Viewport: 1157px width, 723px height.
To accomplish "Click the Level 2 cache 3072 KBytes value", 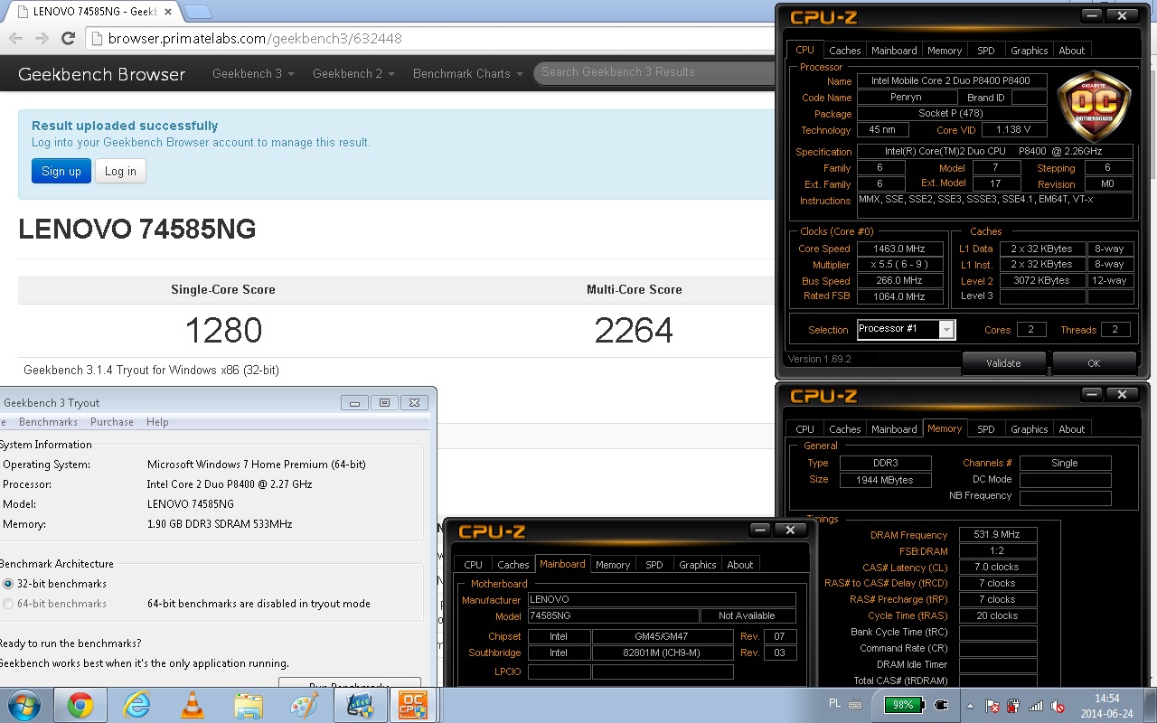I will click(x=1041, y=280).
